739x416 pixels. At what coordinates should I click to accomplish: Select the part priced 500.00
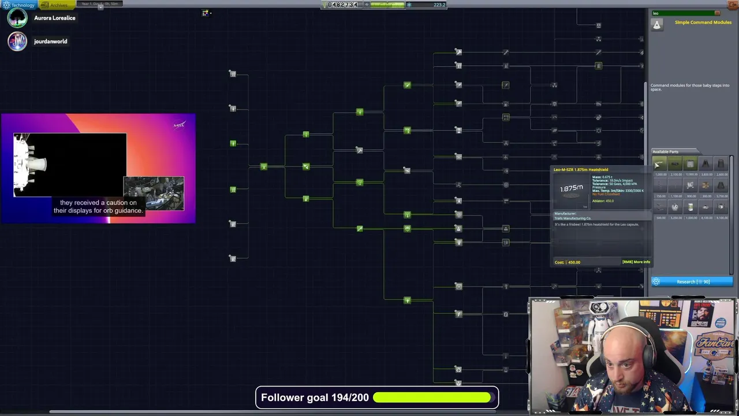(x=659, y=207)
